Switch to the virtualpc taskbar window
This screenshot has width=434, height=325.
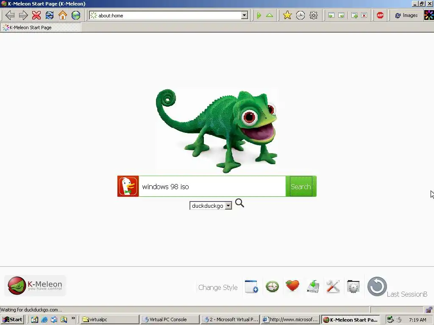click(x=109, y=319)
